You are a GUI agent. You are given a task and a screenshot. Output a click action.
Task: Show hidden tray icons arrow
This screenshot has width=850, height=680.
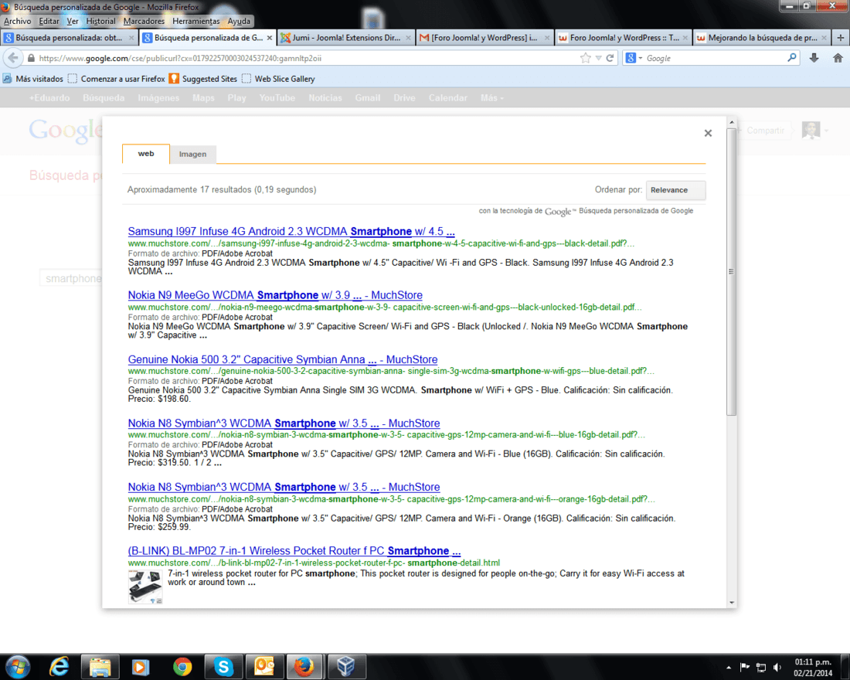(x=729, y=668)
